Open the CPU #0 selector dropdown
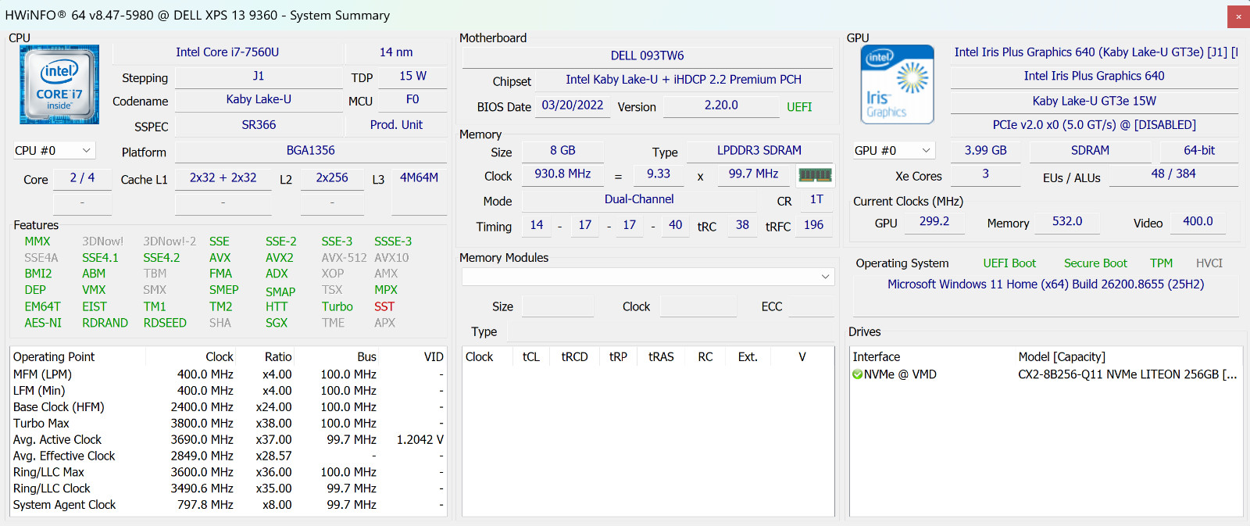The width and height of the screenshot is (1250, 526). click(53, 150)
